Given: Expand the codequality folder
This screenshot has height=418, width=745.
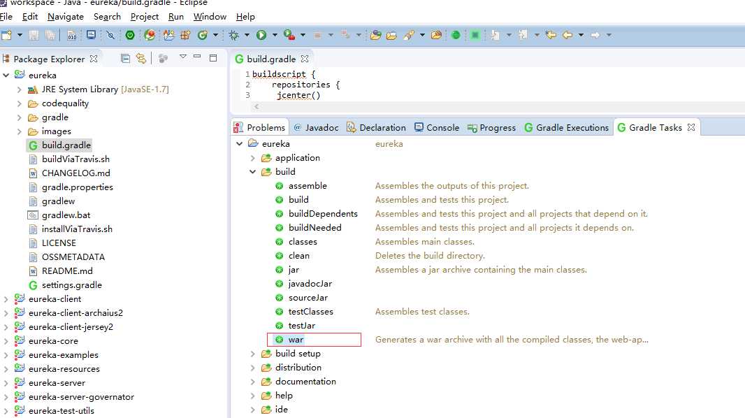Looking at the screenshot, I should [x=19, y=103].
